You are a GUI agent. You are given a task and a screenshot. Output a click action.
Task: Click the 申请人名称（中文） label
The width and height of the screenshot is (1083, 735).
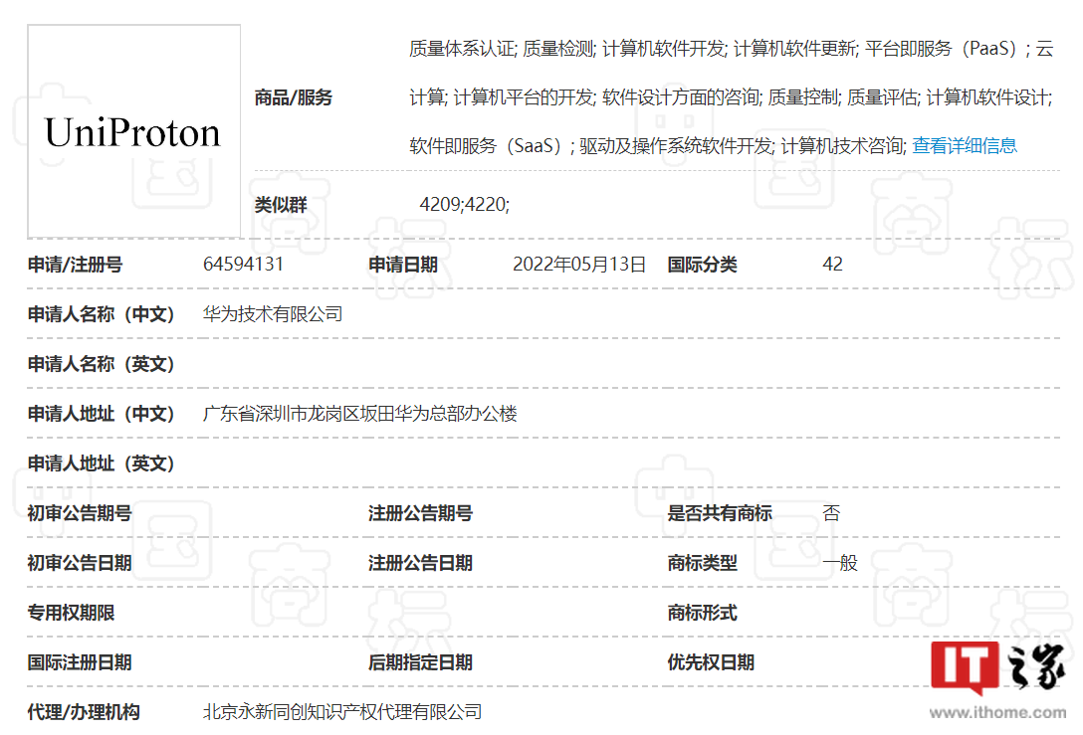point(101,314)
